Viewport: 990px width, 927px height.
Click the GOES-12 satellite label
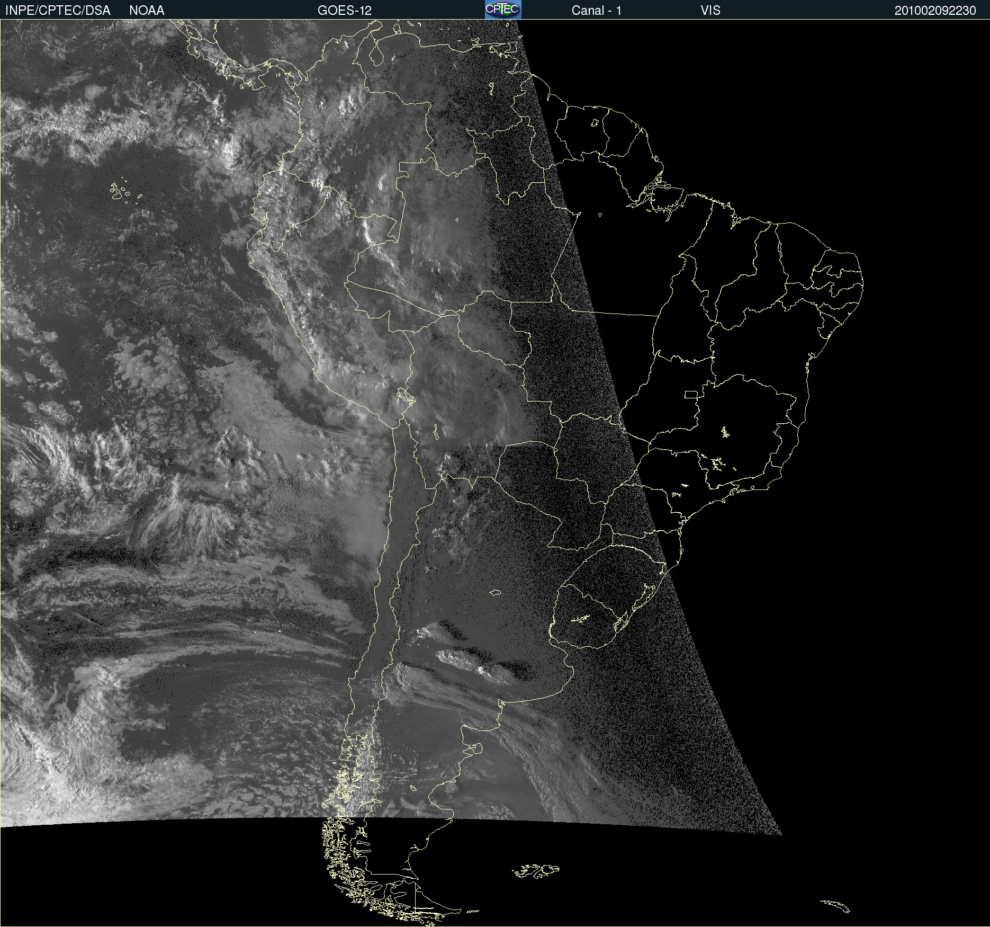[x=345, y=11]
